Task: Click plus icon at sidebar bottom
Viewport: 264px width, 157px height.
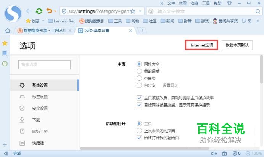Action: click(5, 145)
